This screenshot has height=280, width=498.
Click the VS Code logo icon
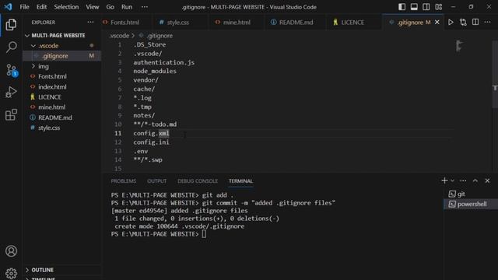[x=8, y=7]
